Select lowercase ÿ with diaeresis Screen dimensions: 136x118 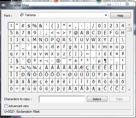[64, 89]
